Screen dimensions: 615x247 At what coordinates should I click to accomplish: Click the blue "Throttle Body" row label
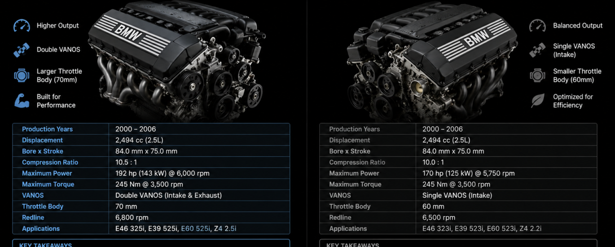pyautogui.click(x=43, y=207)
